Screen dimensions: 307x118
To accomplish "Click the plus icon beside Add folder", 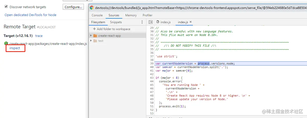I will click(94, 29).
